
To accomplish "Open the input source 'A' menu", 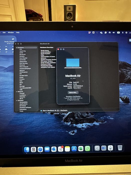I will click(118, 32).
